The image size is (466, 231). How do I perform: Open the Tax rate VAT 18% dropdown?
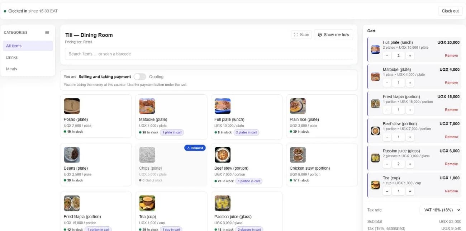pyautogui.click(x=440, y=210)
